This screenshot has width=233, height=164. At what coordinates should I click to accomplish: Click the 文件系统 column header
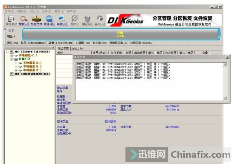coord(116,53)
